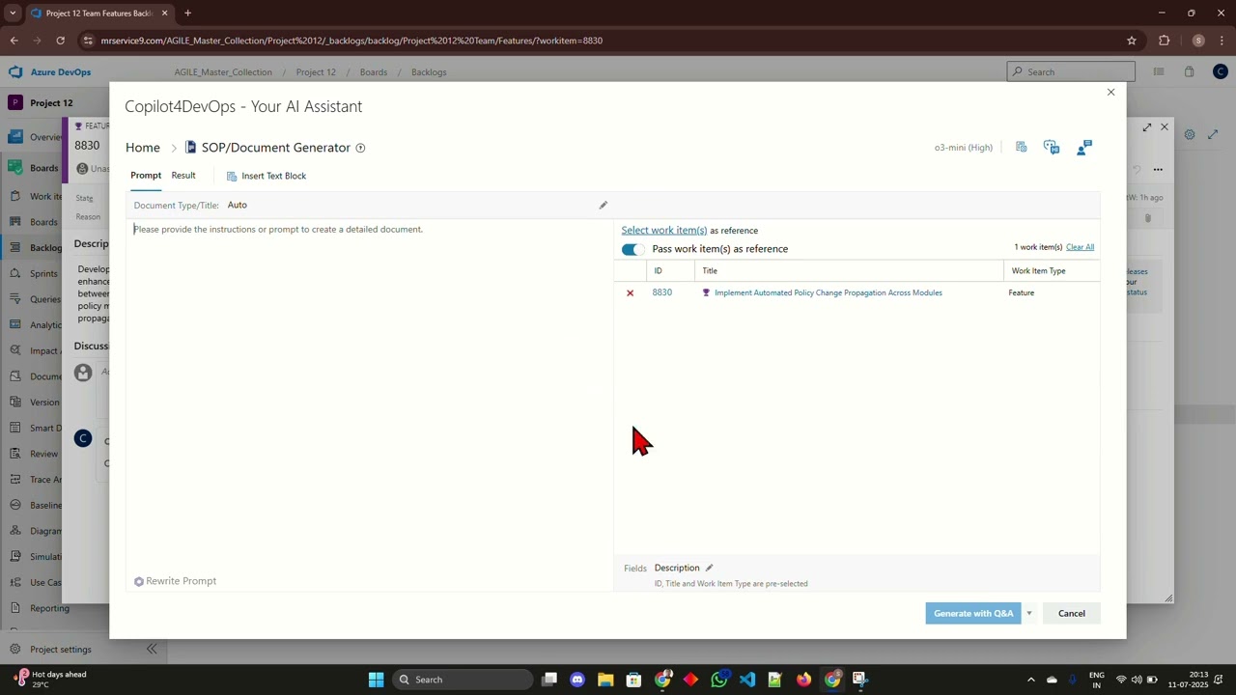The image size is (1236, 695).
Task: Click the Clear All link
Action: pos(1080,247)
